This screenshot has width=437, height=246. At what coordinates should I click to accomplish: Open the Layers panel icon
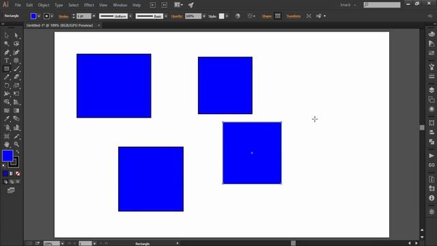(x=432, y=90)
